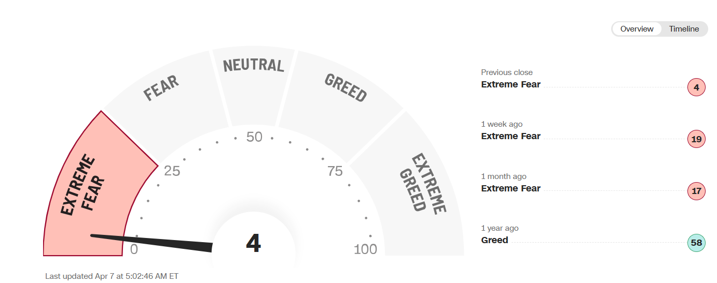Viewport: 717px width, 283px height.
Task: Click the 1 year ago Greed label
Action: pyautogui.click(x=494, y=240)
